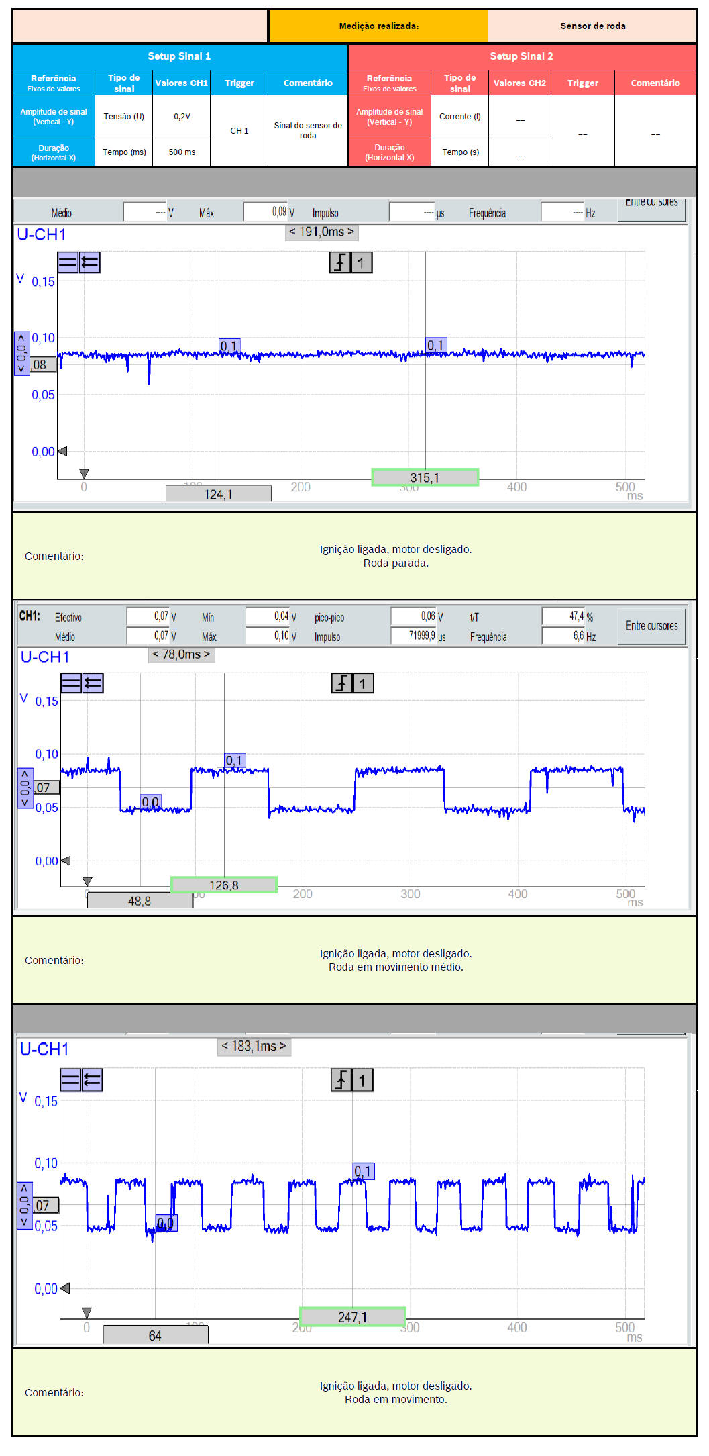Click rising-edge trigger icon in the 183,1ms chart
The height and width of the screenshot is (1456, 709).
[341, 1080]
